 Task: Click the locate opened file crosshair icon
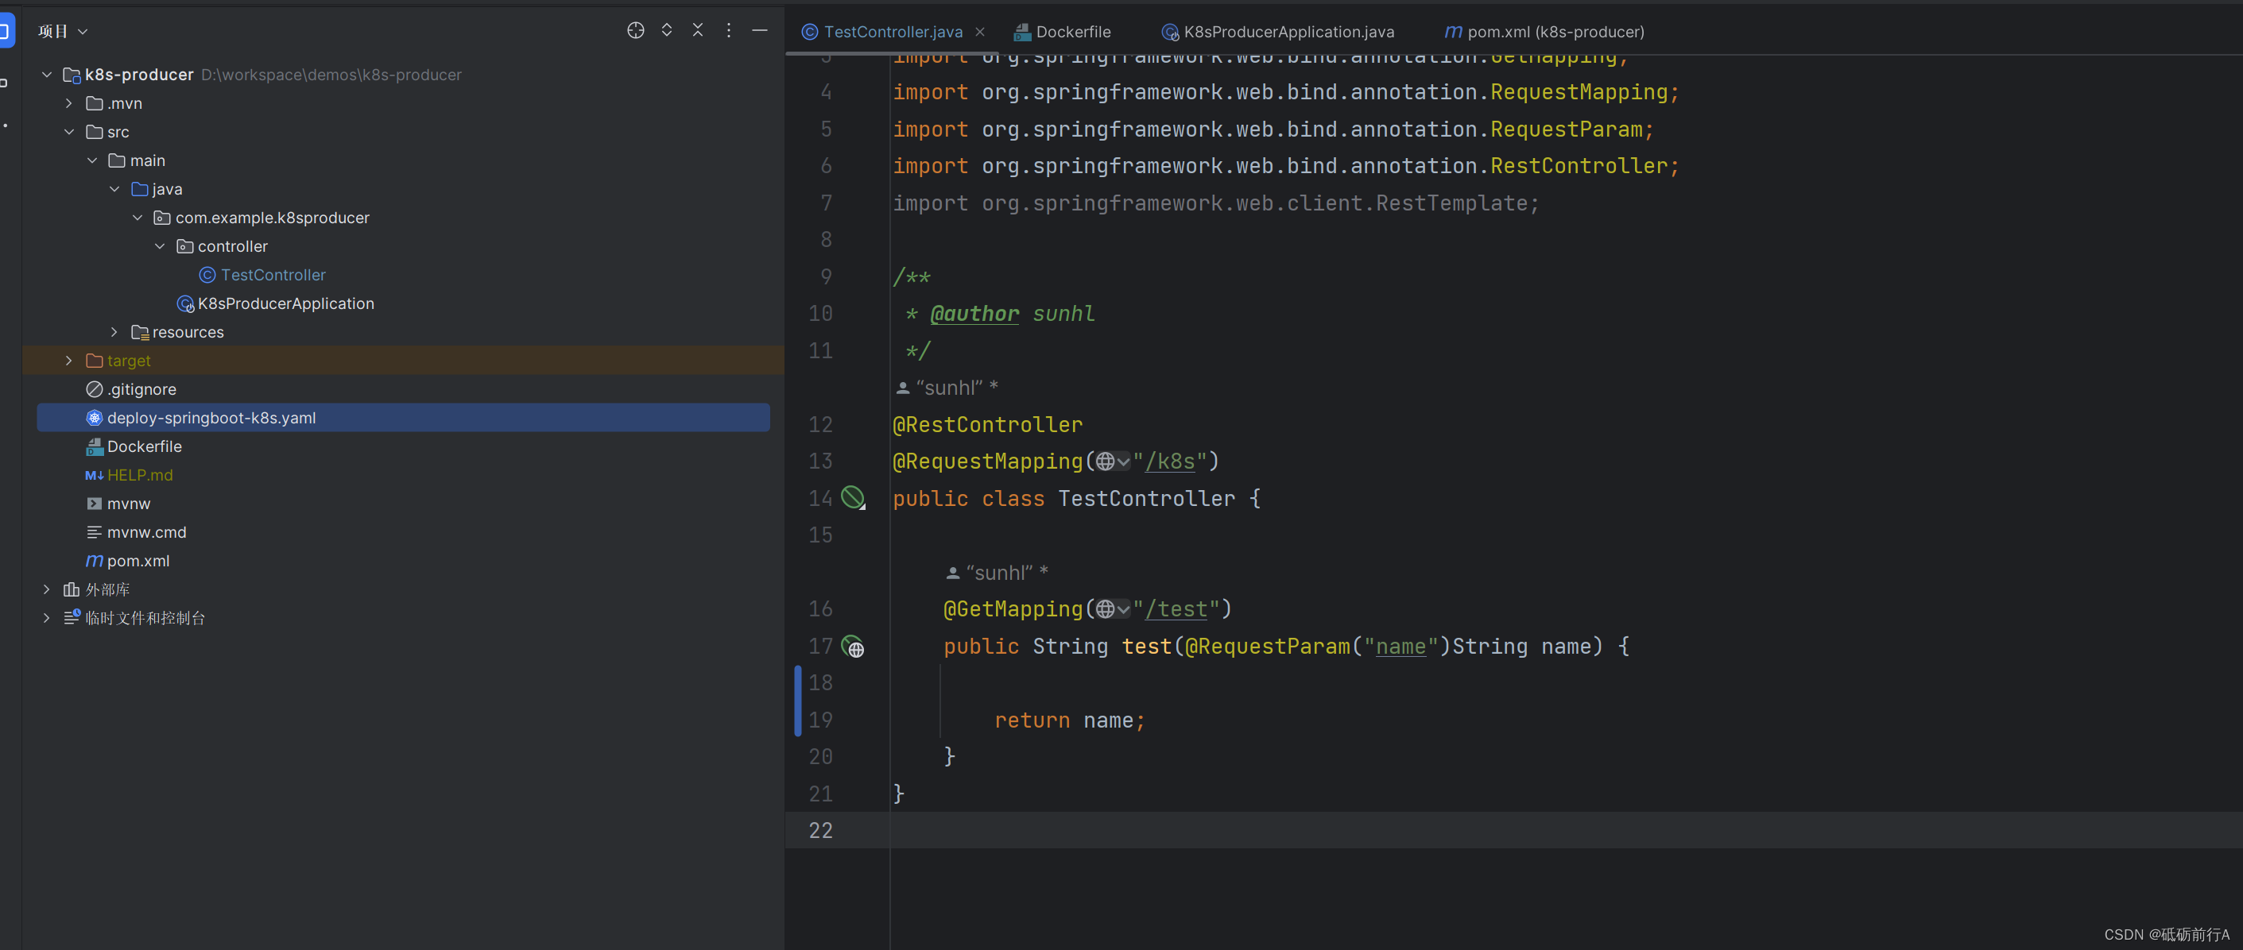pyautogui.click(x=636, y=30)
